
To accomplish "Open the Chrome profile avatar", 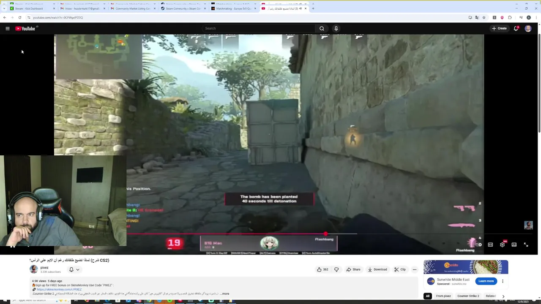I will (x=529, y=17).
